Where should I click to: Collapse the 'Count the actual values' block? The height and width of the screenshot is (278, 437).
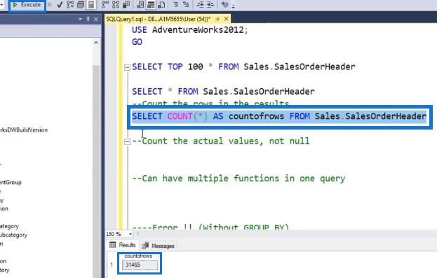(127, 141)
